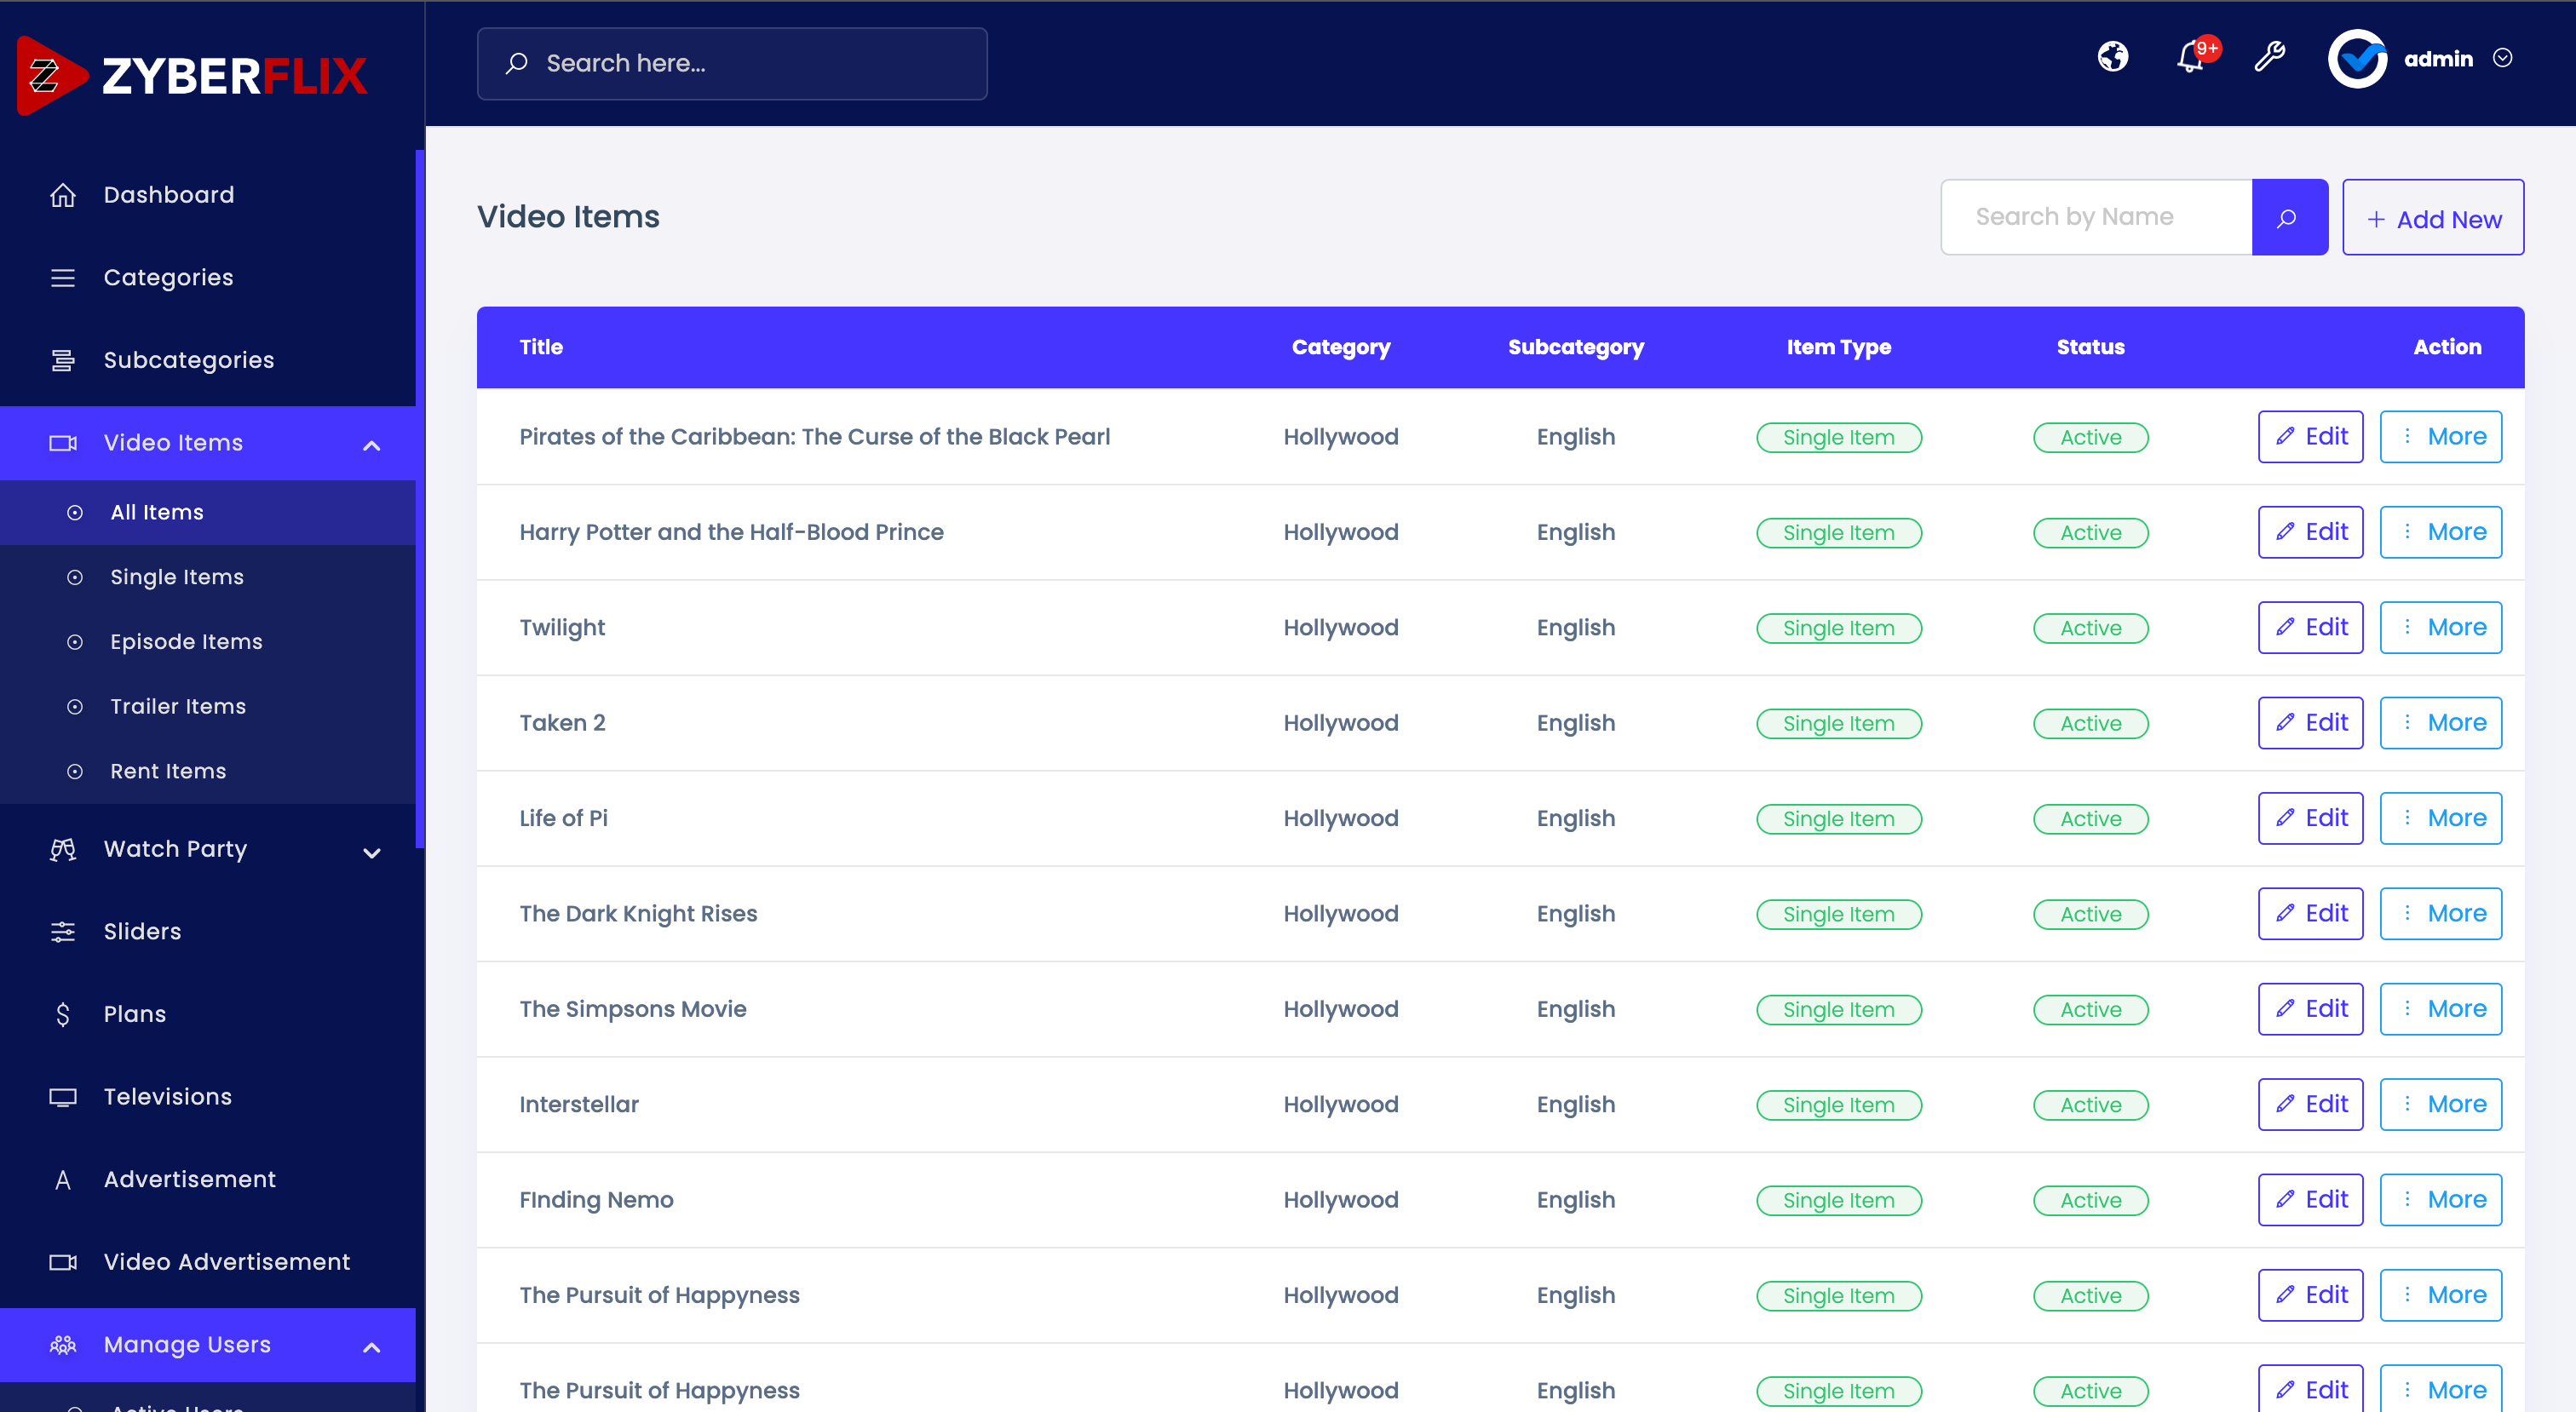The width and height of the screenshot is (2576, 1412).
Task: Click the Active status badge for Finding Nemo
Action: [2089, 1200]
